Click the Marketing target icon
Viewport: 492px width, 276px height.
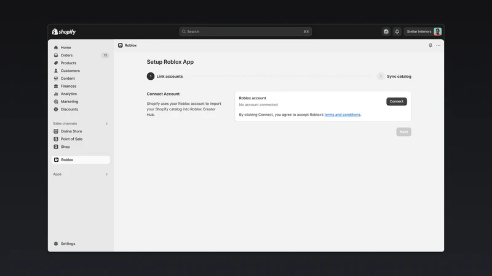[56, 102]
